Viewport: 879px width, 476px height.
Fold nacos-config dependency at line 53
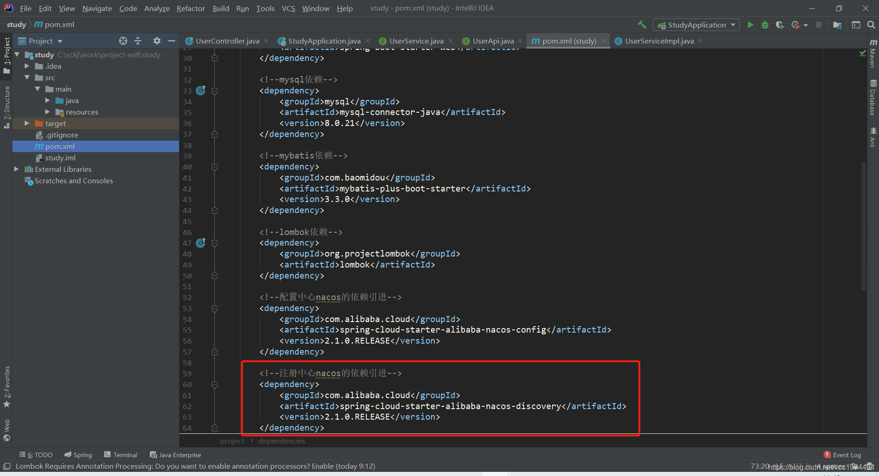tap(215, 308)
